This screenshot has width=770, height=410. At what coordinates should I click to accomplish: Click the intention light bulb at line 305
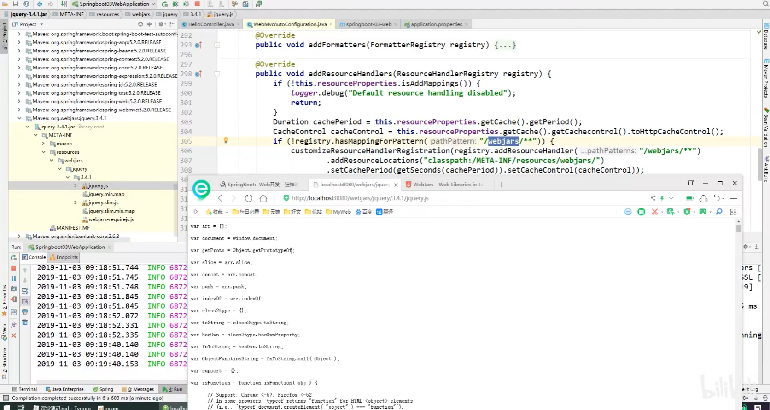(x=226, y=140)
